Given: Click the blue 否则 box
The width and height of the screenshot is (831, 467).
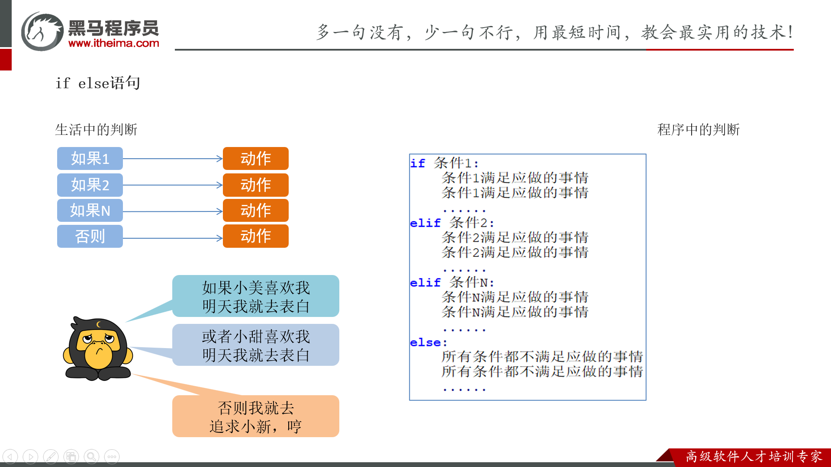Looking at the screenshot, I should (90, 237).
